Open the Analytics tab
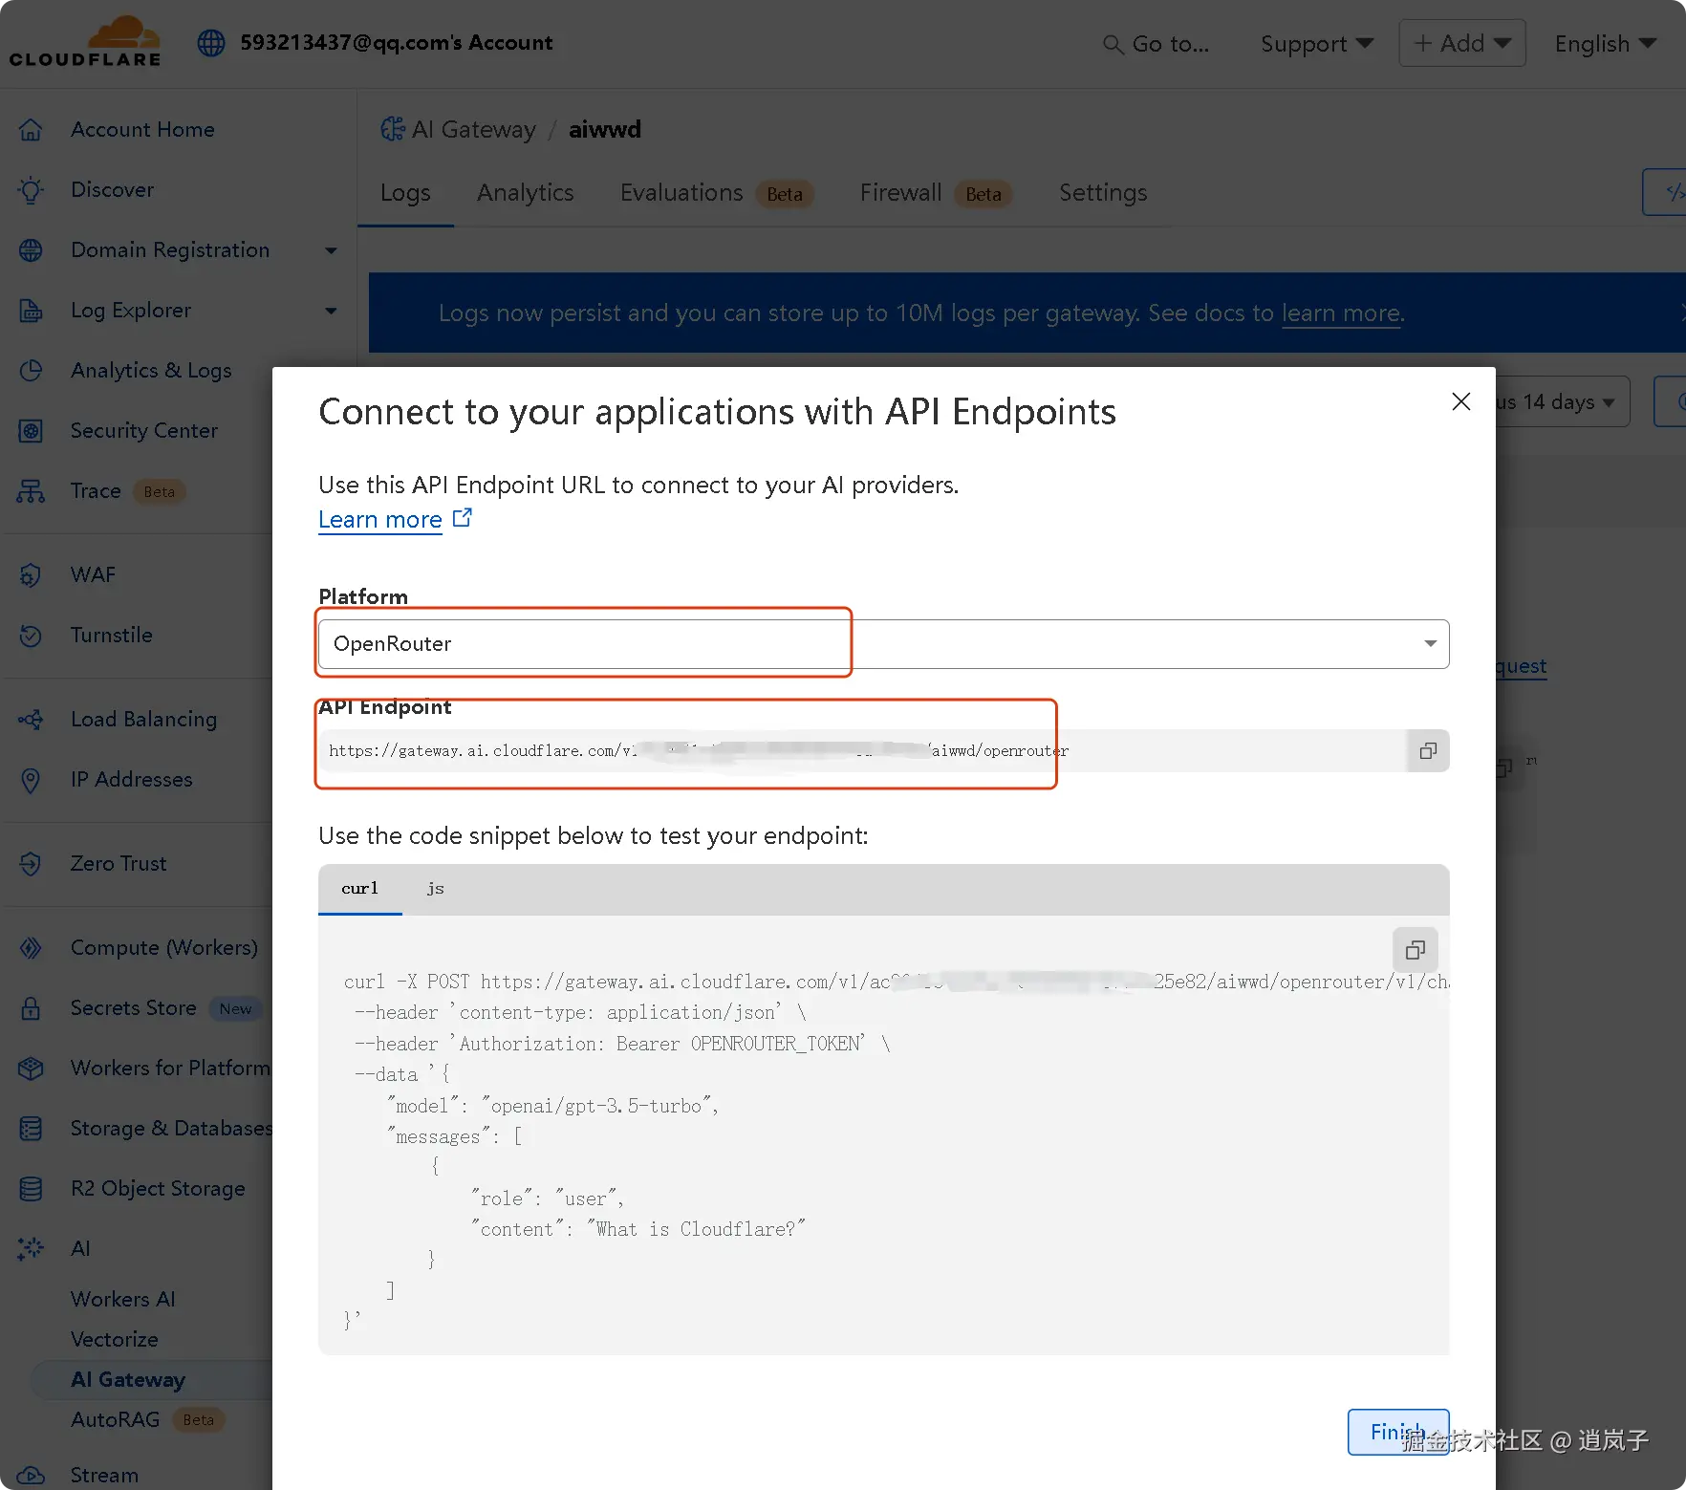 click(x=525, y=193)
